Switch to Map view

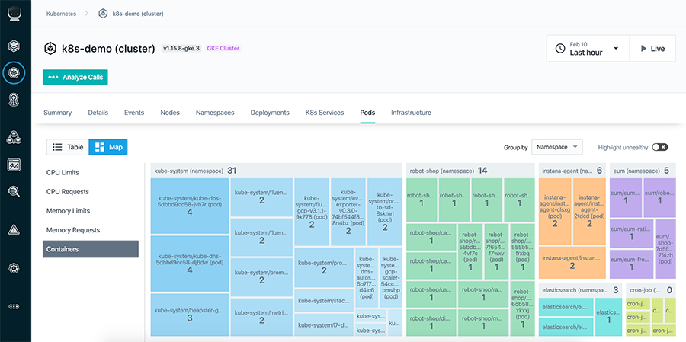point(108,147)
